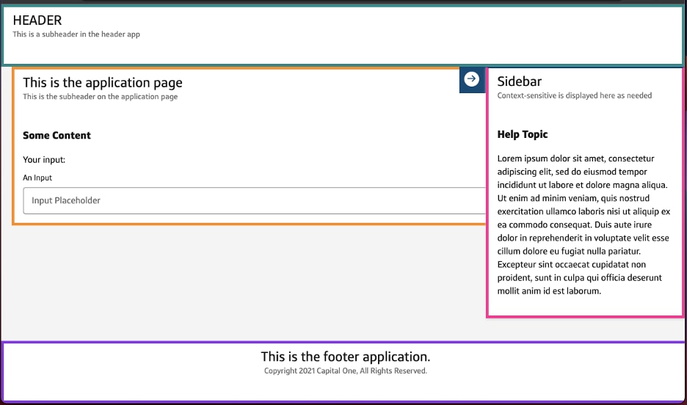Click 'Context-sensitive is displayed here as needed'
687x405 pixels.
point(575,95)
